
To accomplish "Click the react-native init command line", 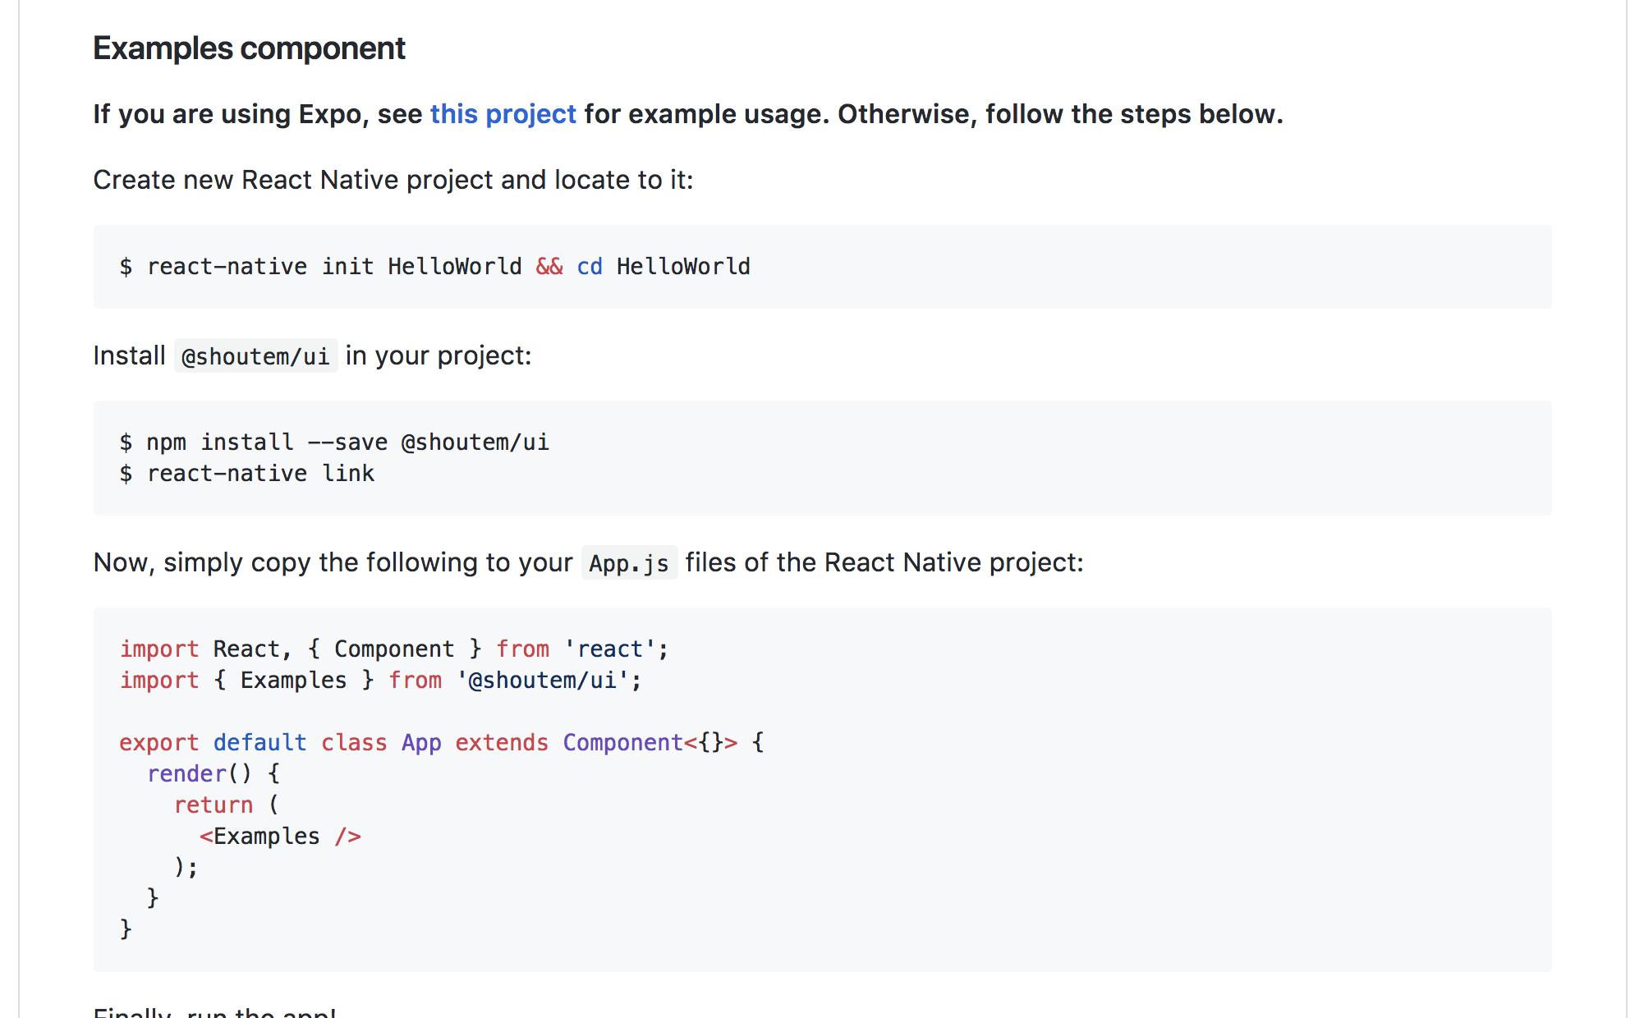I will 435,267.
